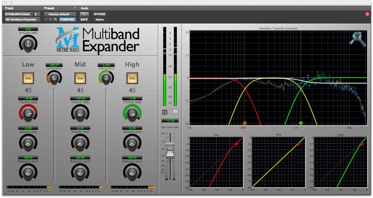Click the red threshold dot in High graph
Image resolution: width=373 pixels, height=198 pixels.
[362, 144]
